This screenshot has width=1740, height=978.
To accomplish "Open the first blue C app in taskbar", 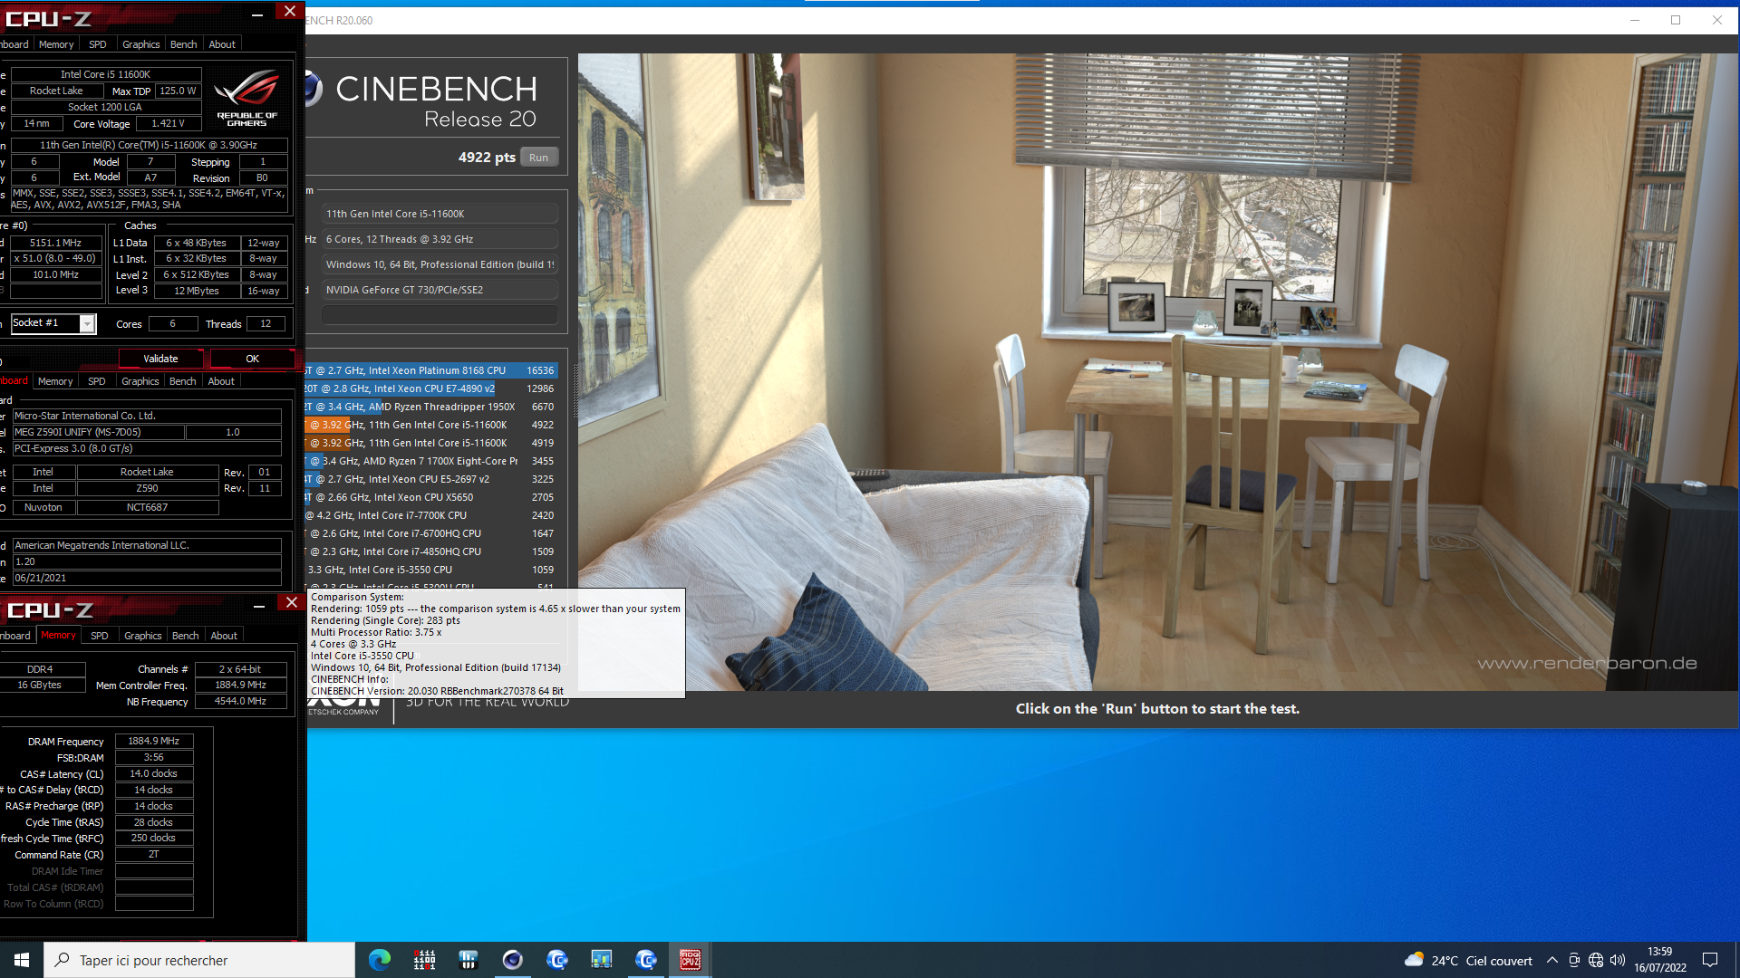I will (x=557, y=960).
